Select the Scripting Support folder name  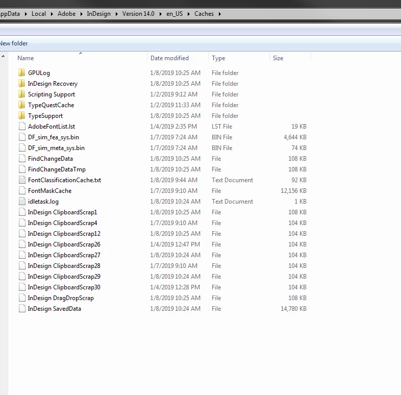(x=52, y=94)
